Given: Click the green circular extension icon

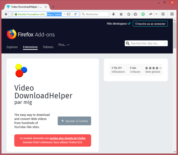Looking at the screenshot, I should coord(143,14).
